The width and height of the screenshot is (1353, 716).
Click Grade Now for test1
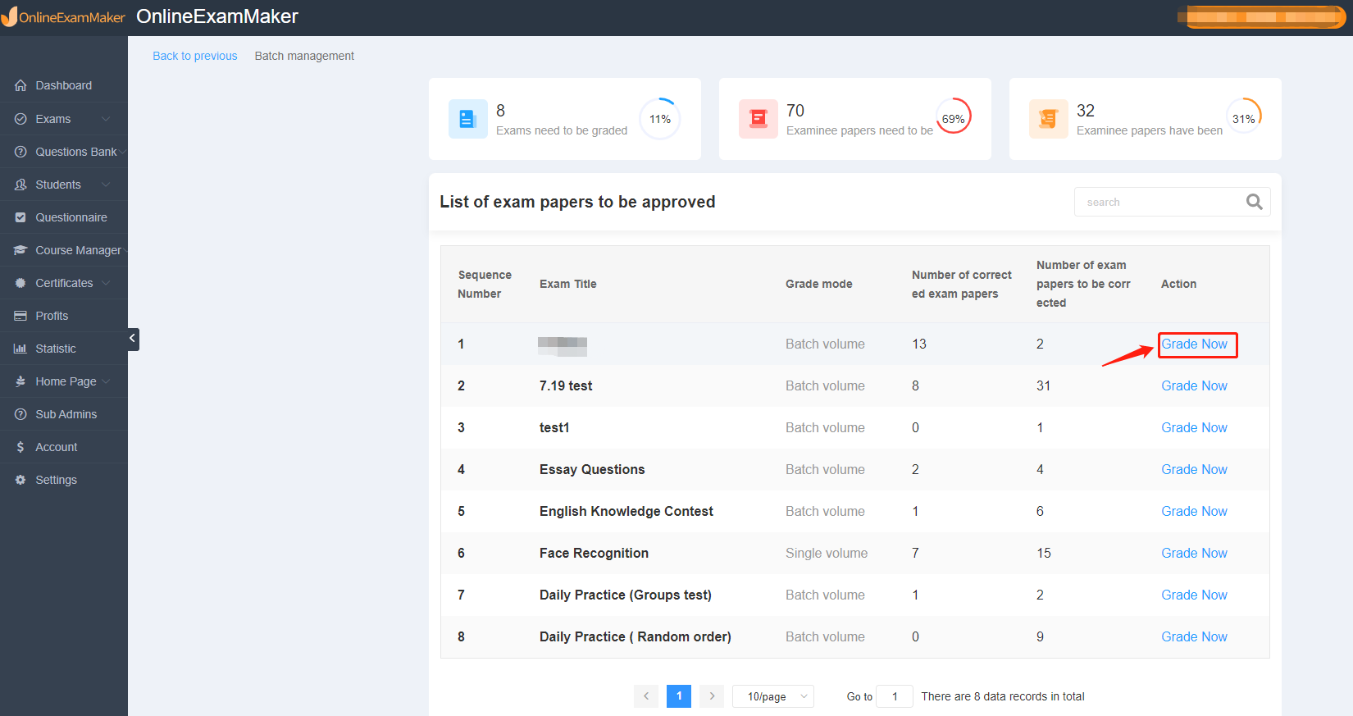1194,427
